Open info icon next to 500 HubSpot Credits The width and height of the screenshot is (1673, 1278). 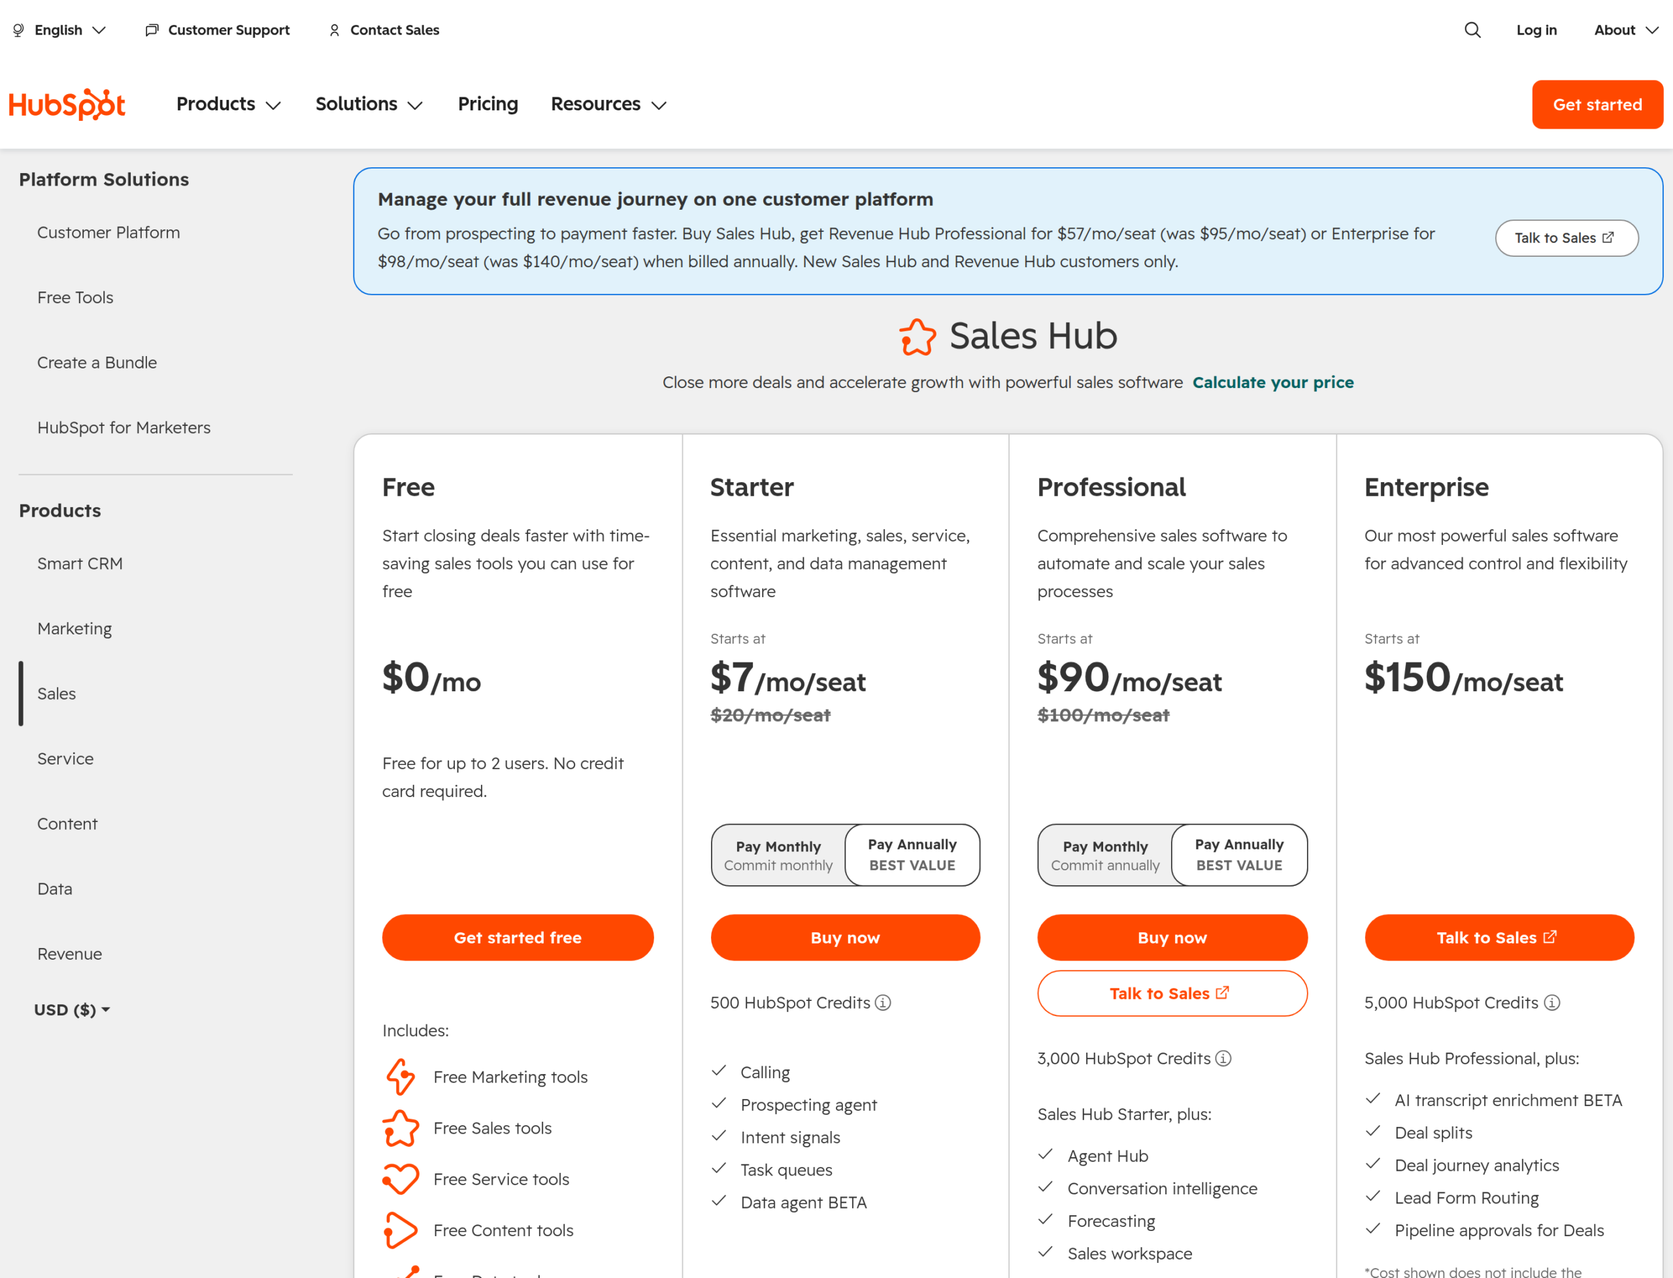[x=882, y=1003]
